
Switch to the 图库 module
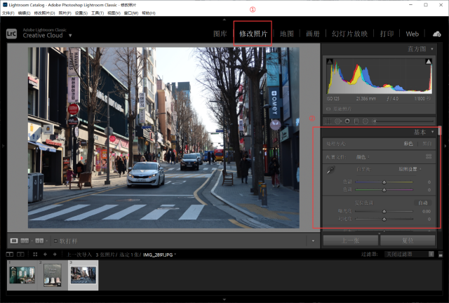(x=220, y=34)
